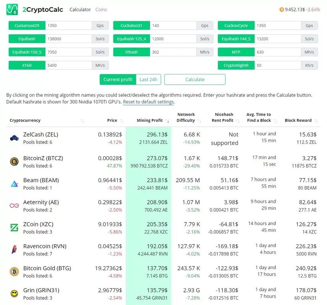This screenshot has width=327, height=305.
Task: Click the Bitcoin price coin icon
Action: (x=282, y=10)
